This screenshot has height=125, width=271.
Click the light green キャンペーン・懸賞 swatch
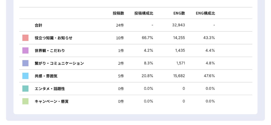click(x=25, y=101)
